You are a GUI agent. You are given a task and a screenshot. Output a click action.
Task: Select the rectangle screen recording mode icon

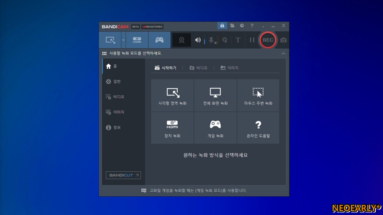110,40
